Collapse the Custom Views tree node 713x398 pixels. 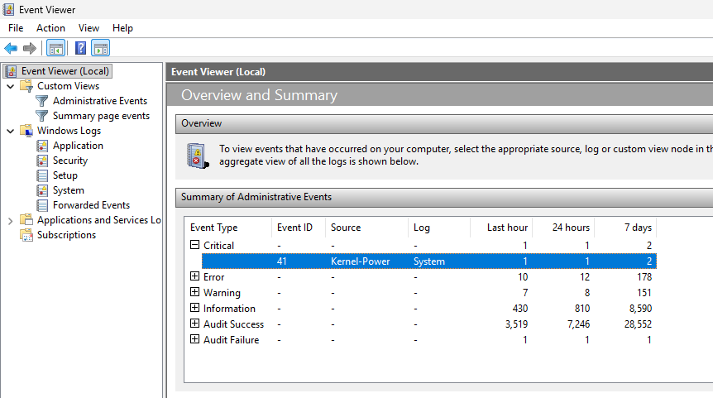point(10,86)
